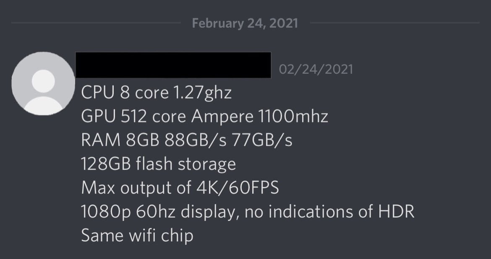Click the blacked-out username bar

[173, 65]
